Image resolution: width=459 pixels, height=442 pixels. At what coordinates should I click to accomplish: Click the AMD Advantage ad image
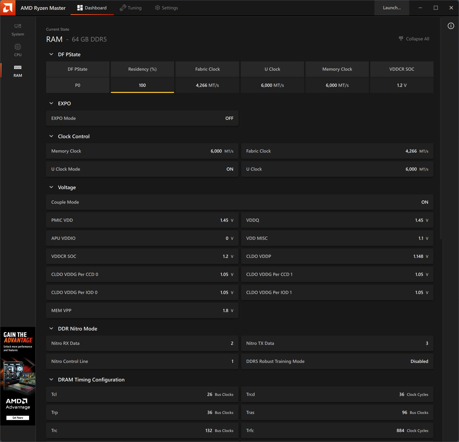click(18, 376)
